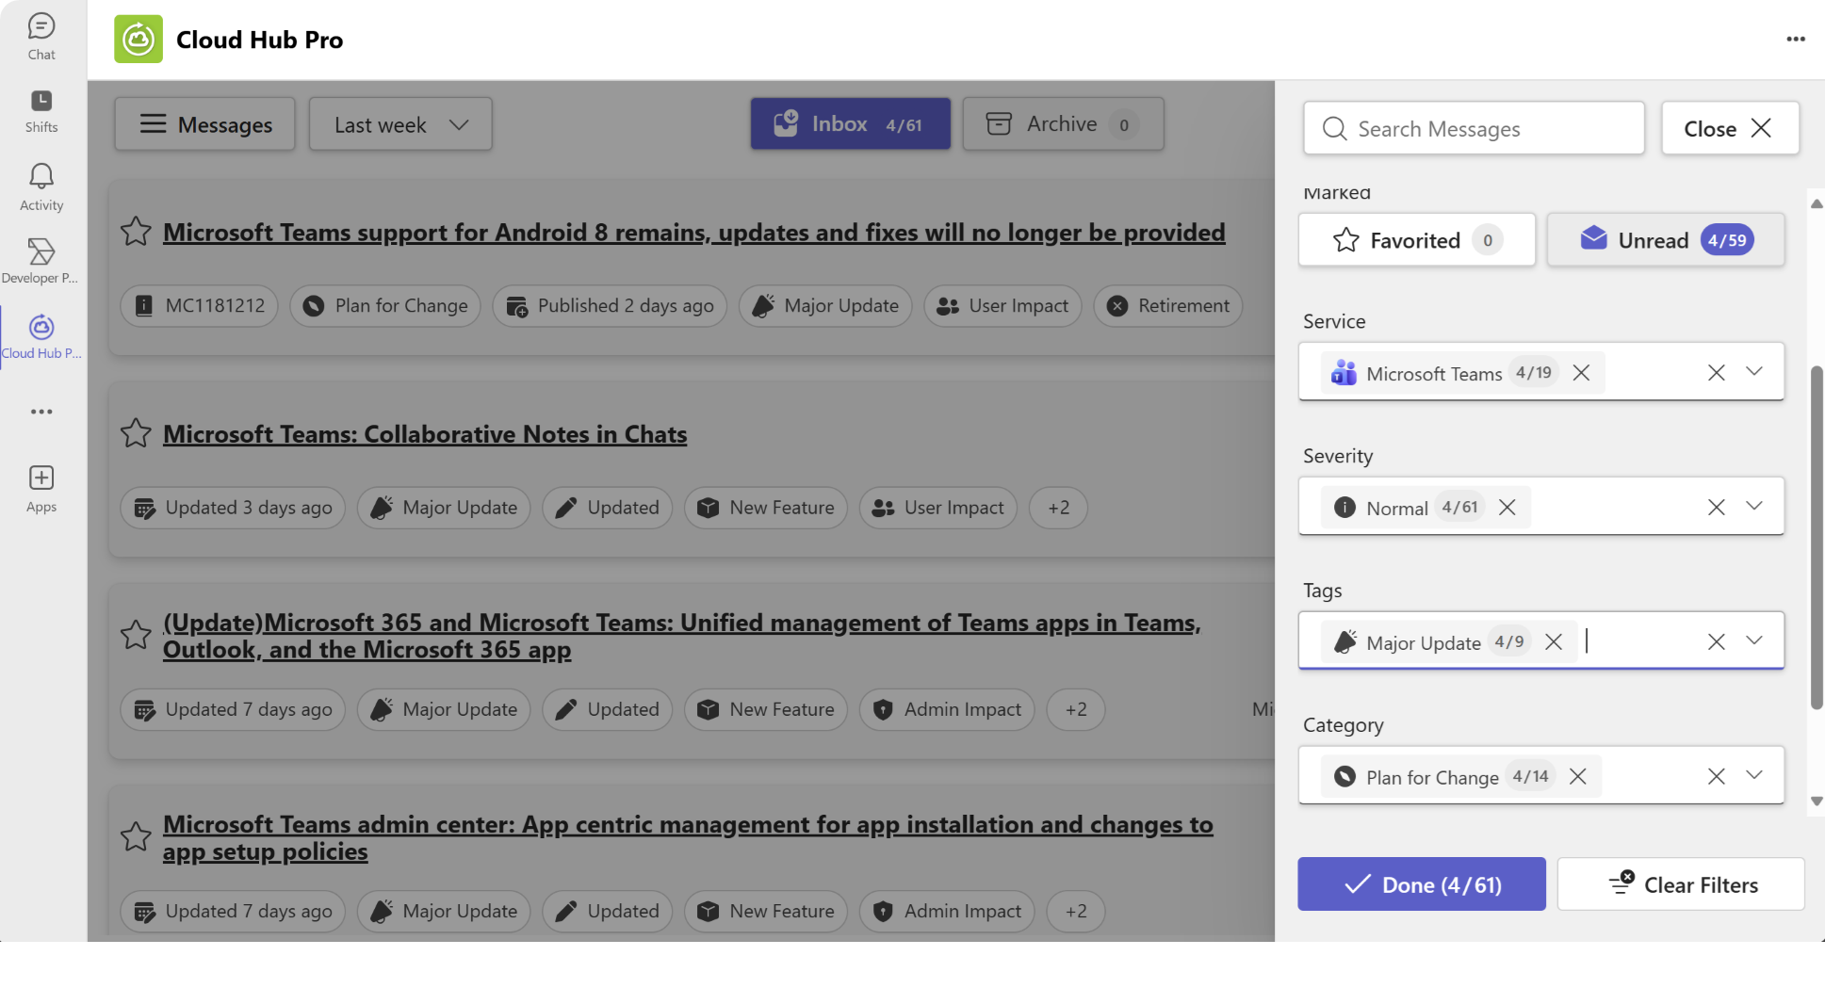The height and width of the screenshot is (988, 1825).
Task: Select the Inbox tab
Action: 849,124
